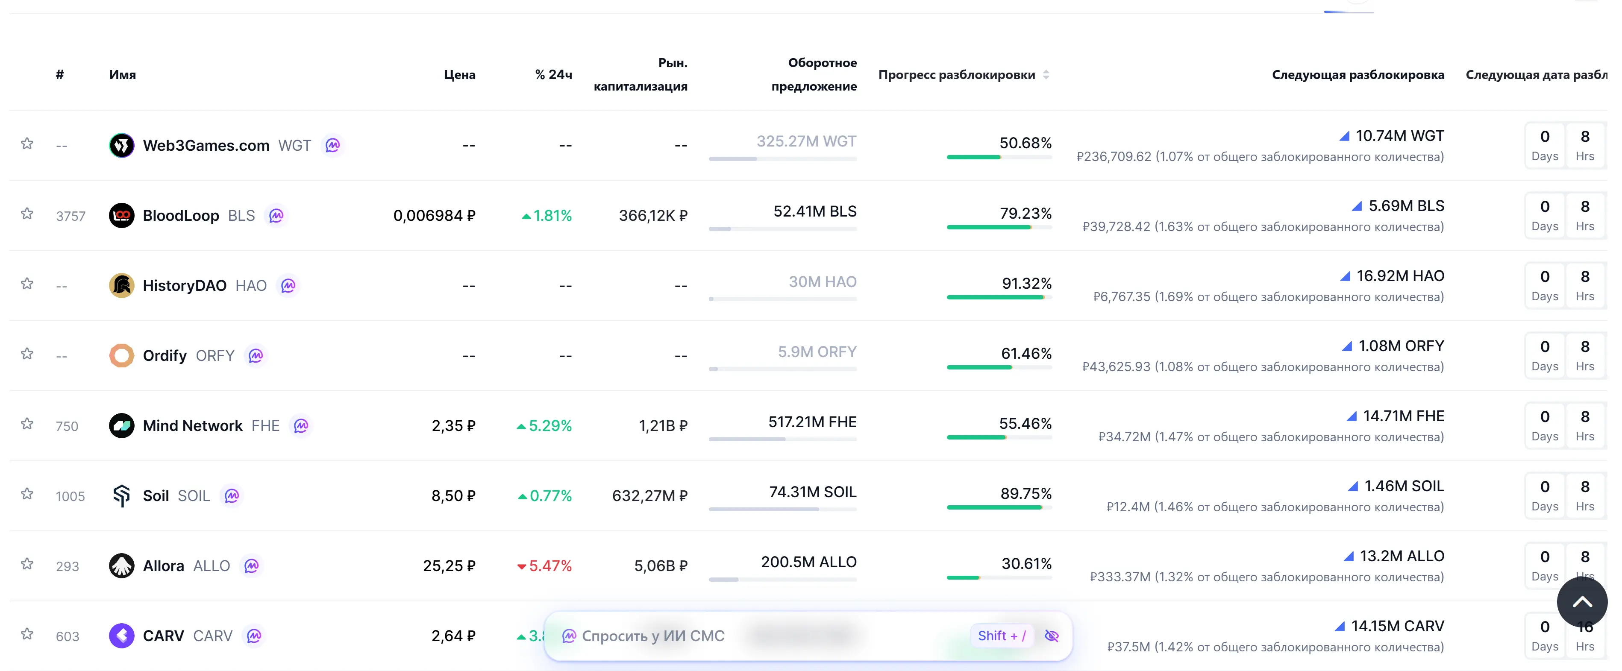The height and width of the screenshot is (671, 1622).
Task: Open the HistoryDAO coin page link
Action: pyautogui.click(x=185, y=285)
